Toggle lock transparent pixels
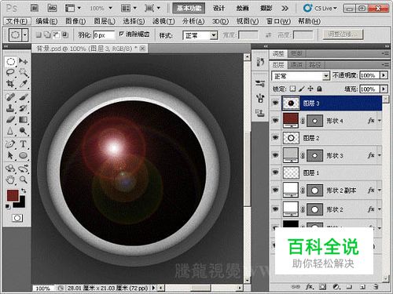This screenshot has height=294, width=393. click(x=292, y=89)
